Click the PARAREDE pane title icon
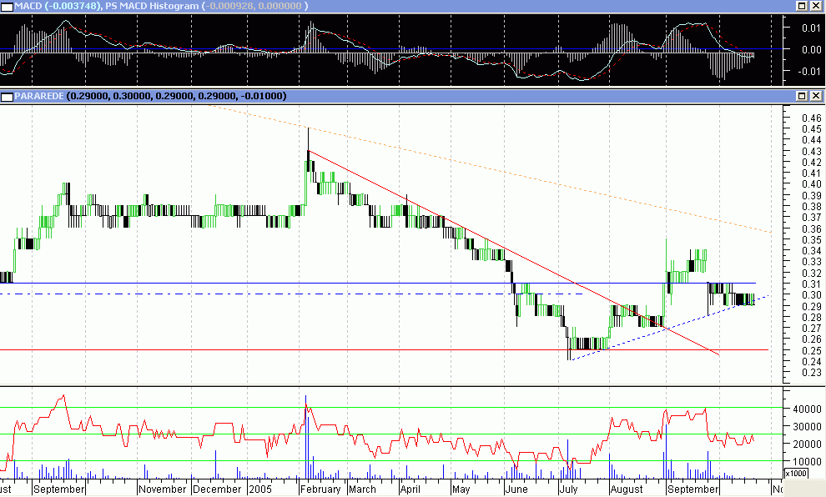Screen dimensions: 826x497 click(x=7, y=97)
